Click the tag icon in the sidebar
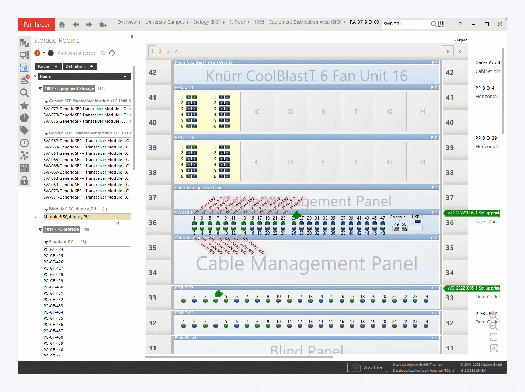The height and width of the screenshot is (392, 525). coord(24,130)
